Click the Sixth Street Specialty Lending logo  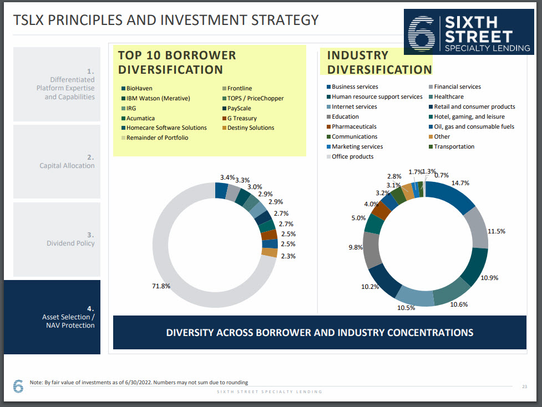[x=469, y=32]
